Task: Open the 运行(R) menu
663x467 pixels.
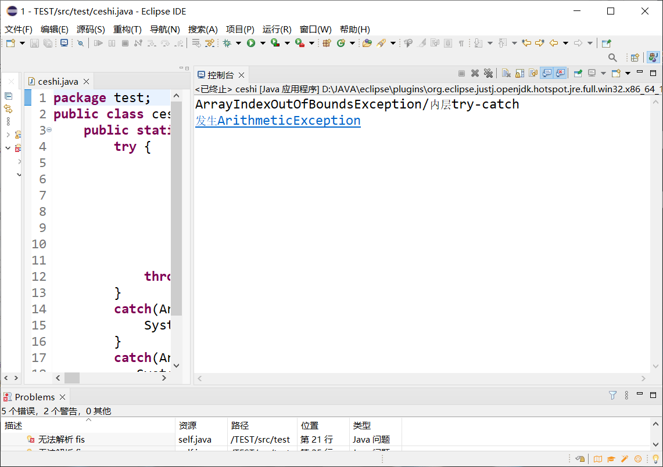Action: (x=277, y=30)
